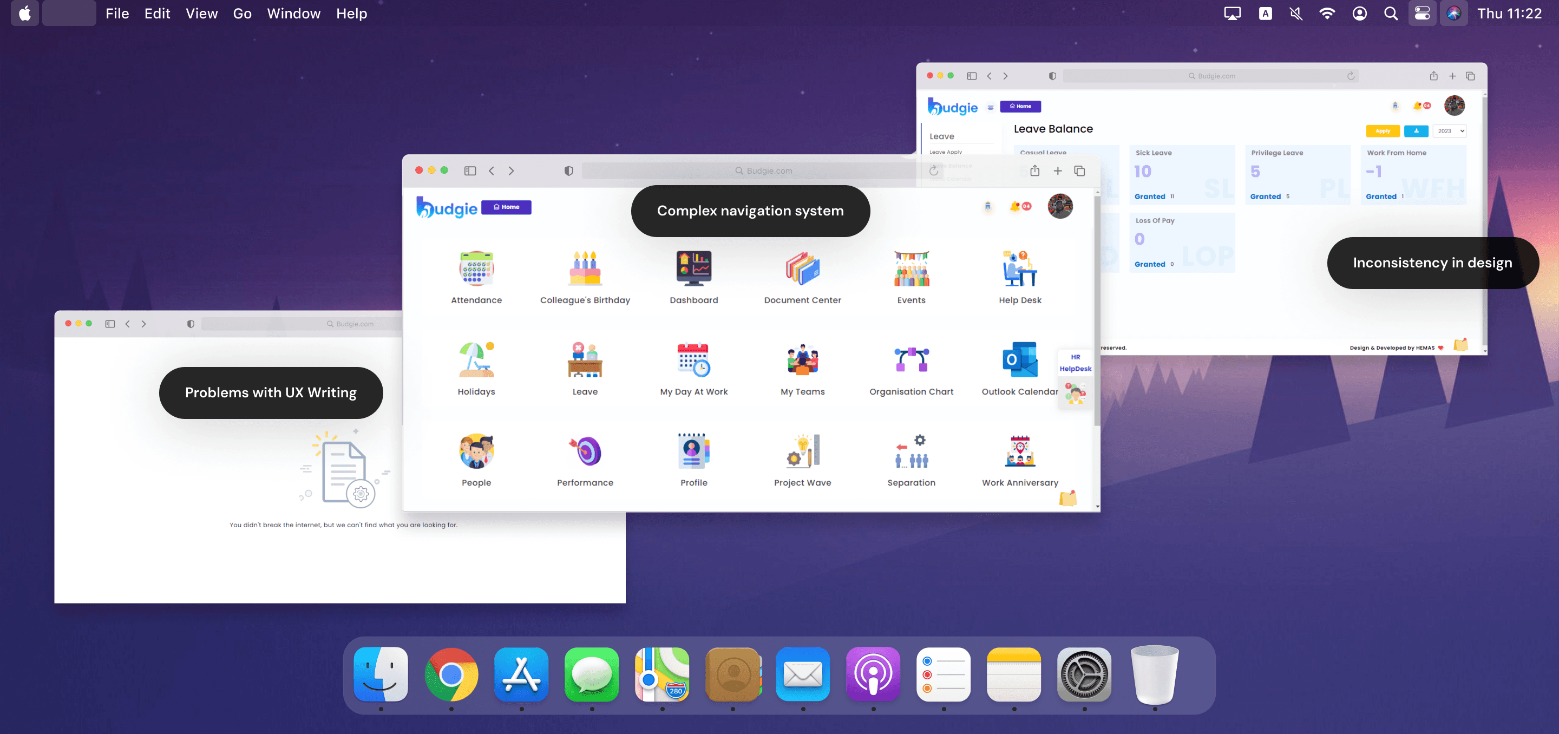Click the Organisation Chart icon
The height and width of the screenshot is (734, 1559).
[911, 359]
